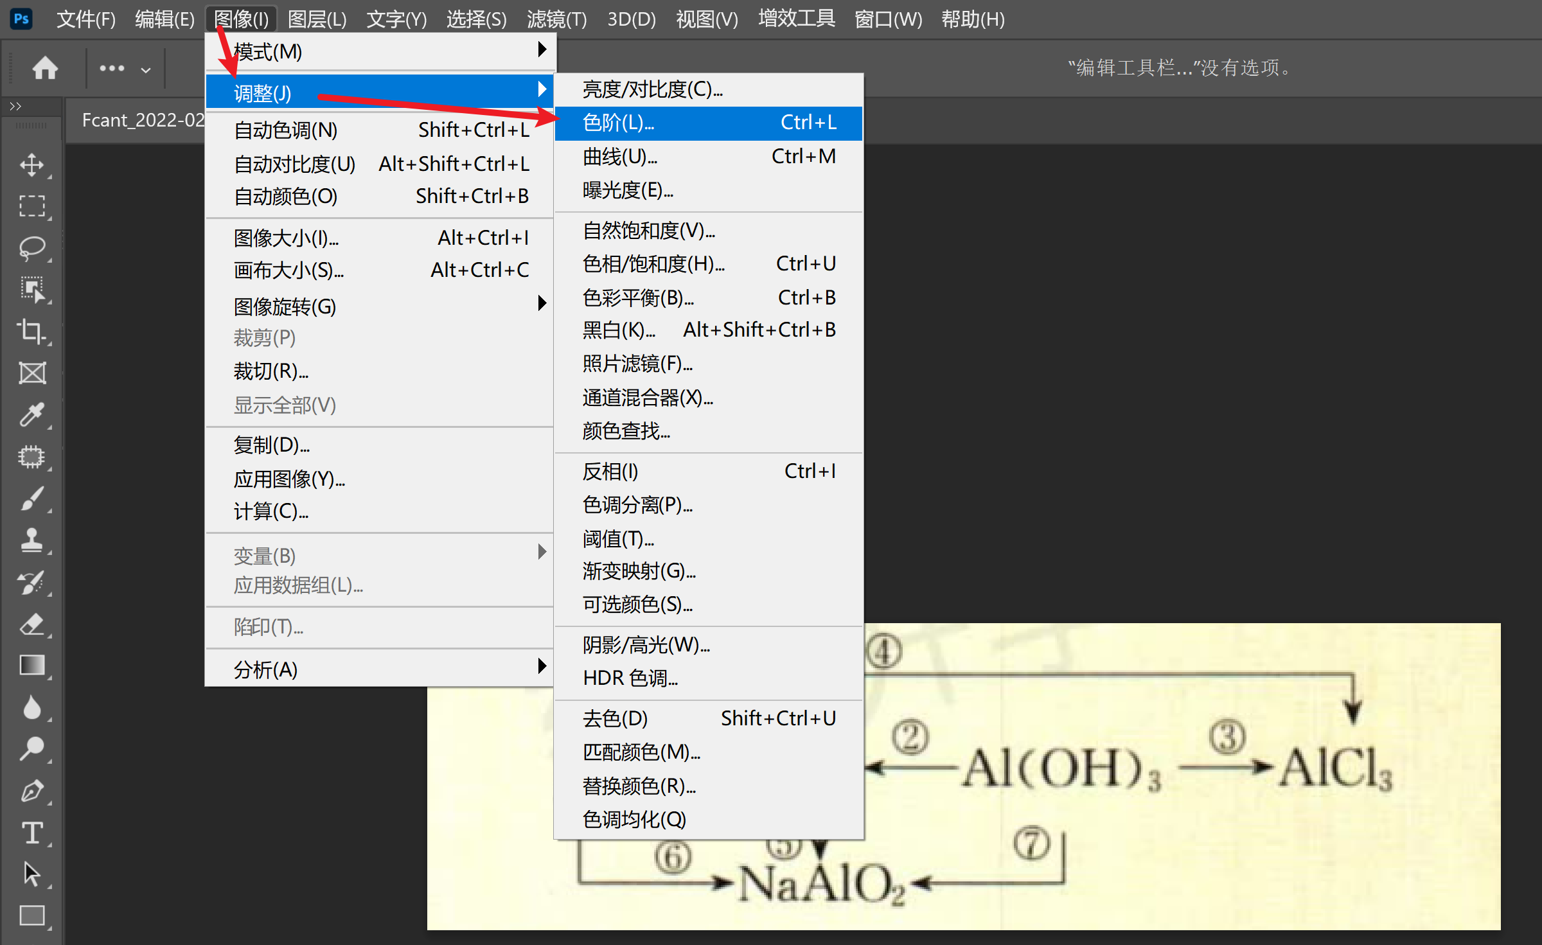
Task: Open the 滤镜(T) menu
Action: [556, 19]
